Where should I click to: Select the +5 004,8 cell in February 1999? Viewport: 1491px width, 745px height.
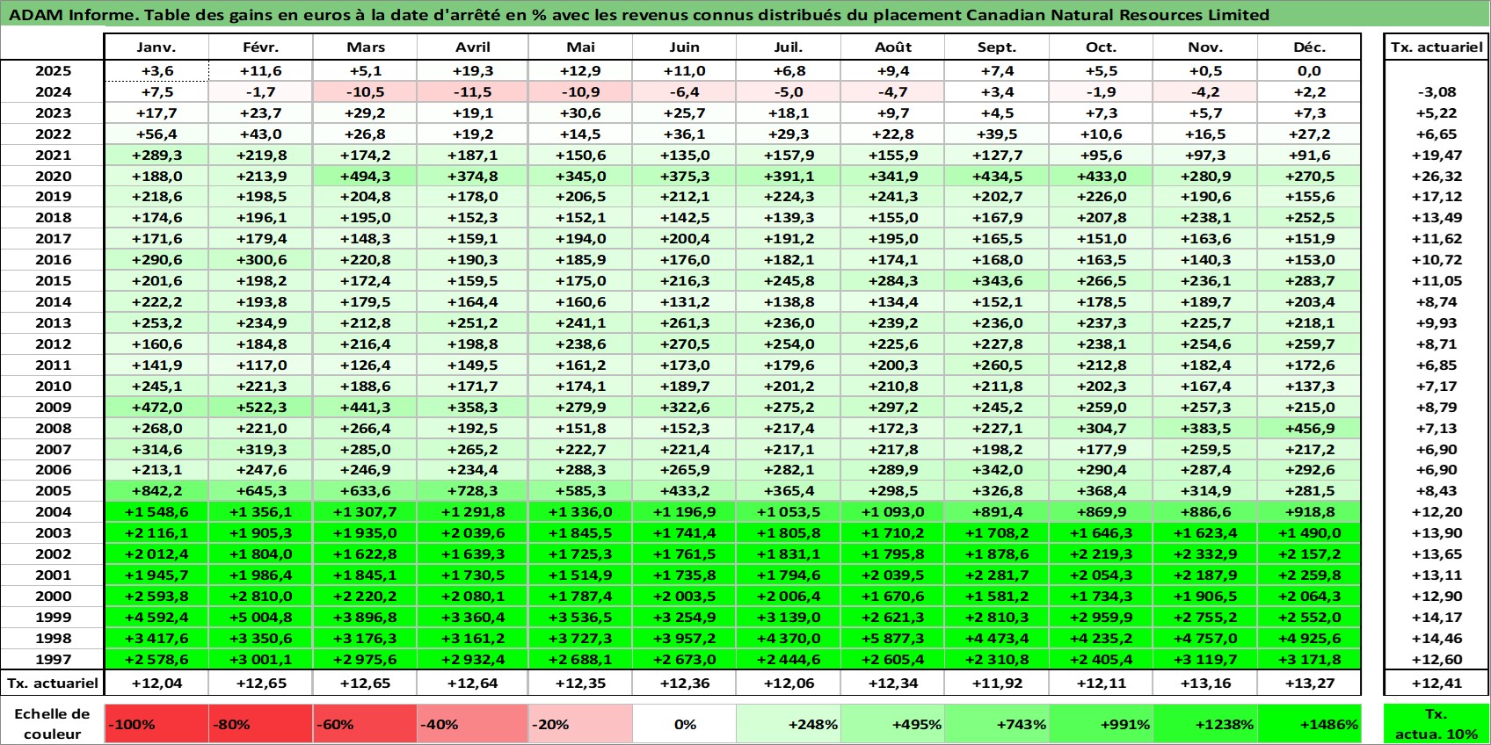pyautogui.click(x=261, y=617)
